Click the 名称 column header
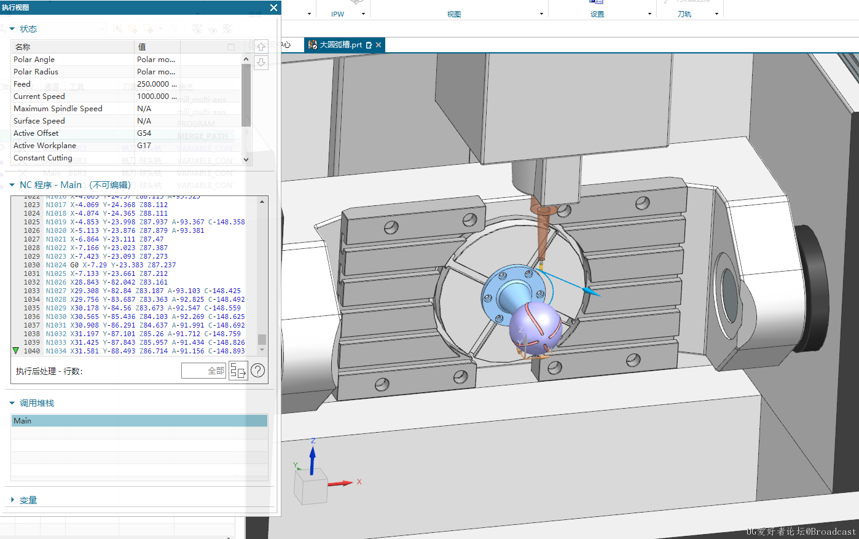This screenshot has width=859, height=539. tap(73, 47)
